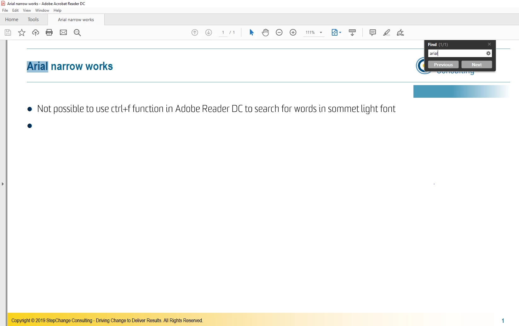This screenshot has width=519, height=326.
Task: Click the scrolling mode keyboard icon
Action: point(352,32)
